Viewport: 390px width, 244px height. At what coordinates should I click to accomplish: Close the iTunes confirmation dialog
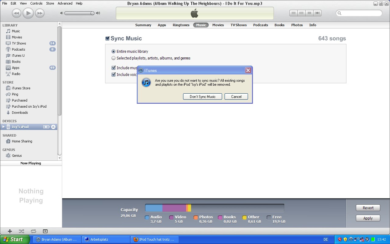(248, 70)
